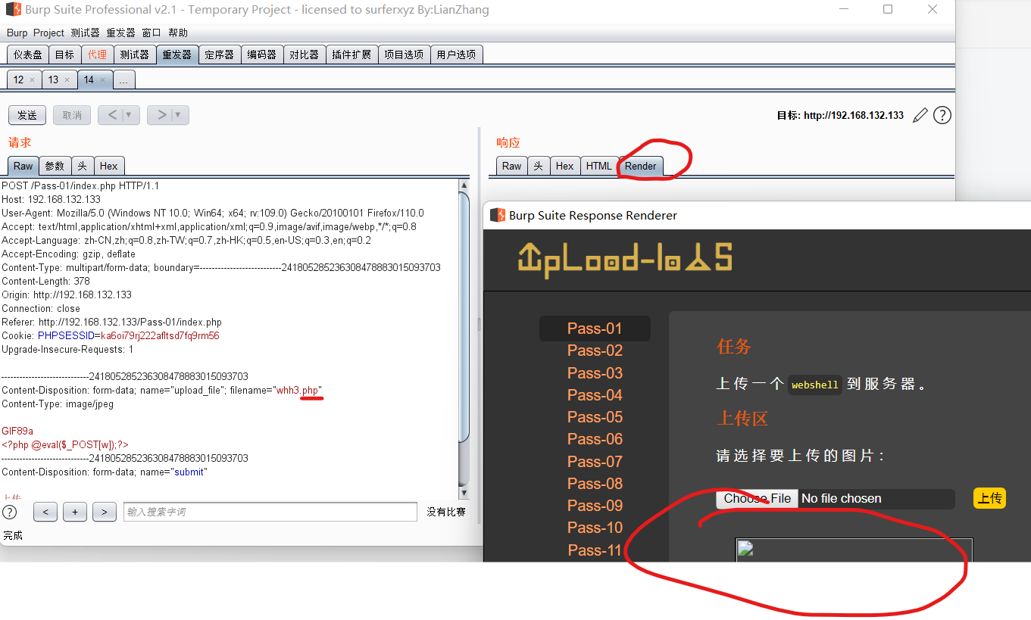
Task: Open the 测试器 menu in the menu bar
Action: (85, 33)
